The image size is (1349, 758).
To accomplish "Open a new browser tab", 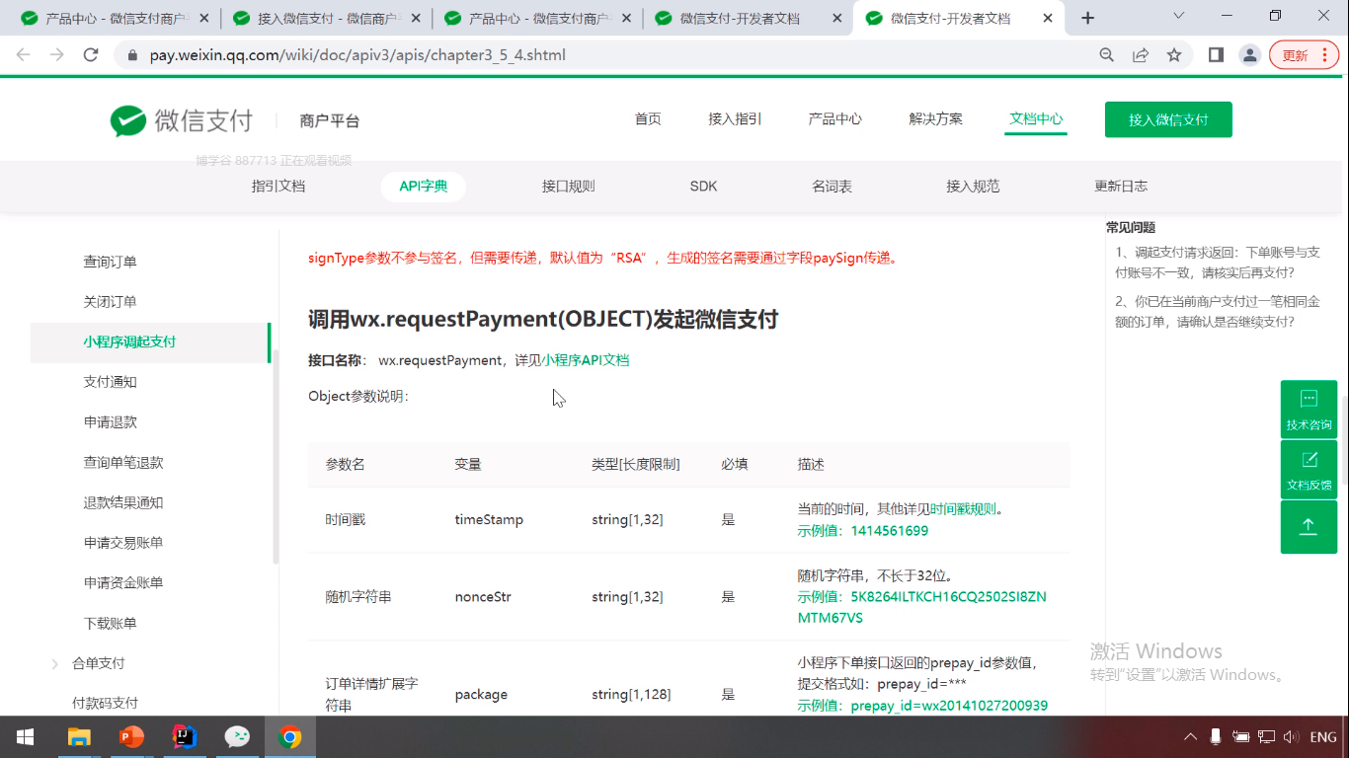I will (1088, 18).
